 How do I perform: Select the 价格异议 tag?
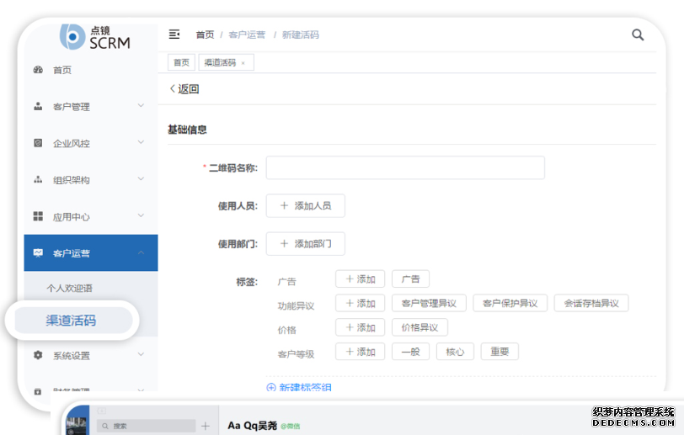pos(419,328)
